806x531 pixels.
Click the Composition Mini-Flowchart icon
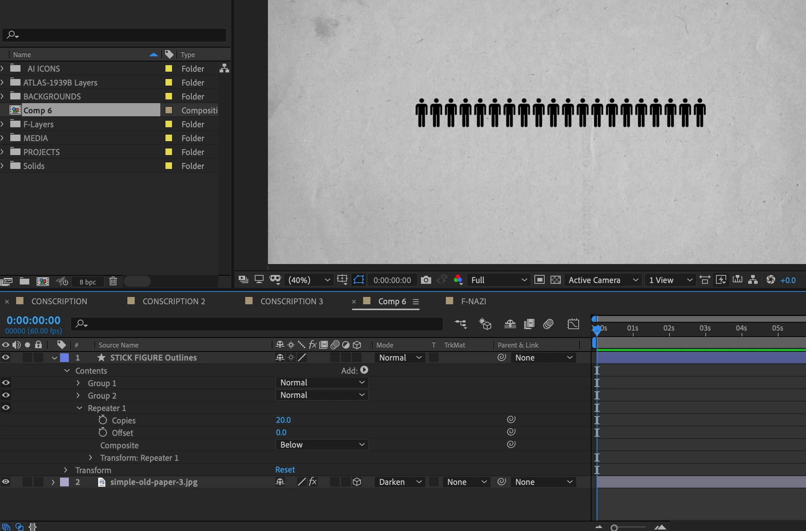[x=460, y=324]
